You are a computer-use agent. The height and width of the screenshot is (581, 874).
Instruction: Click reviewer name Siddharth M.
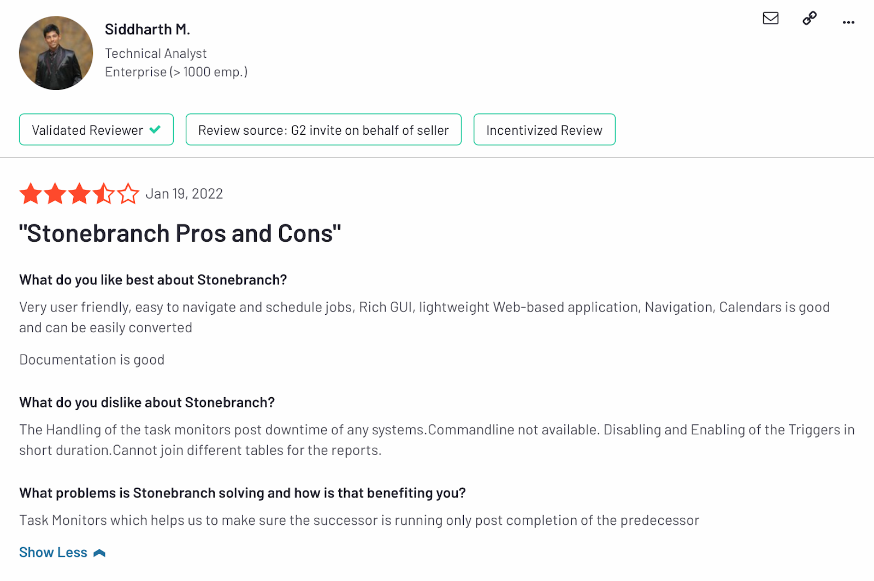pyautogui.click(x=147, y=29)
